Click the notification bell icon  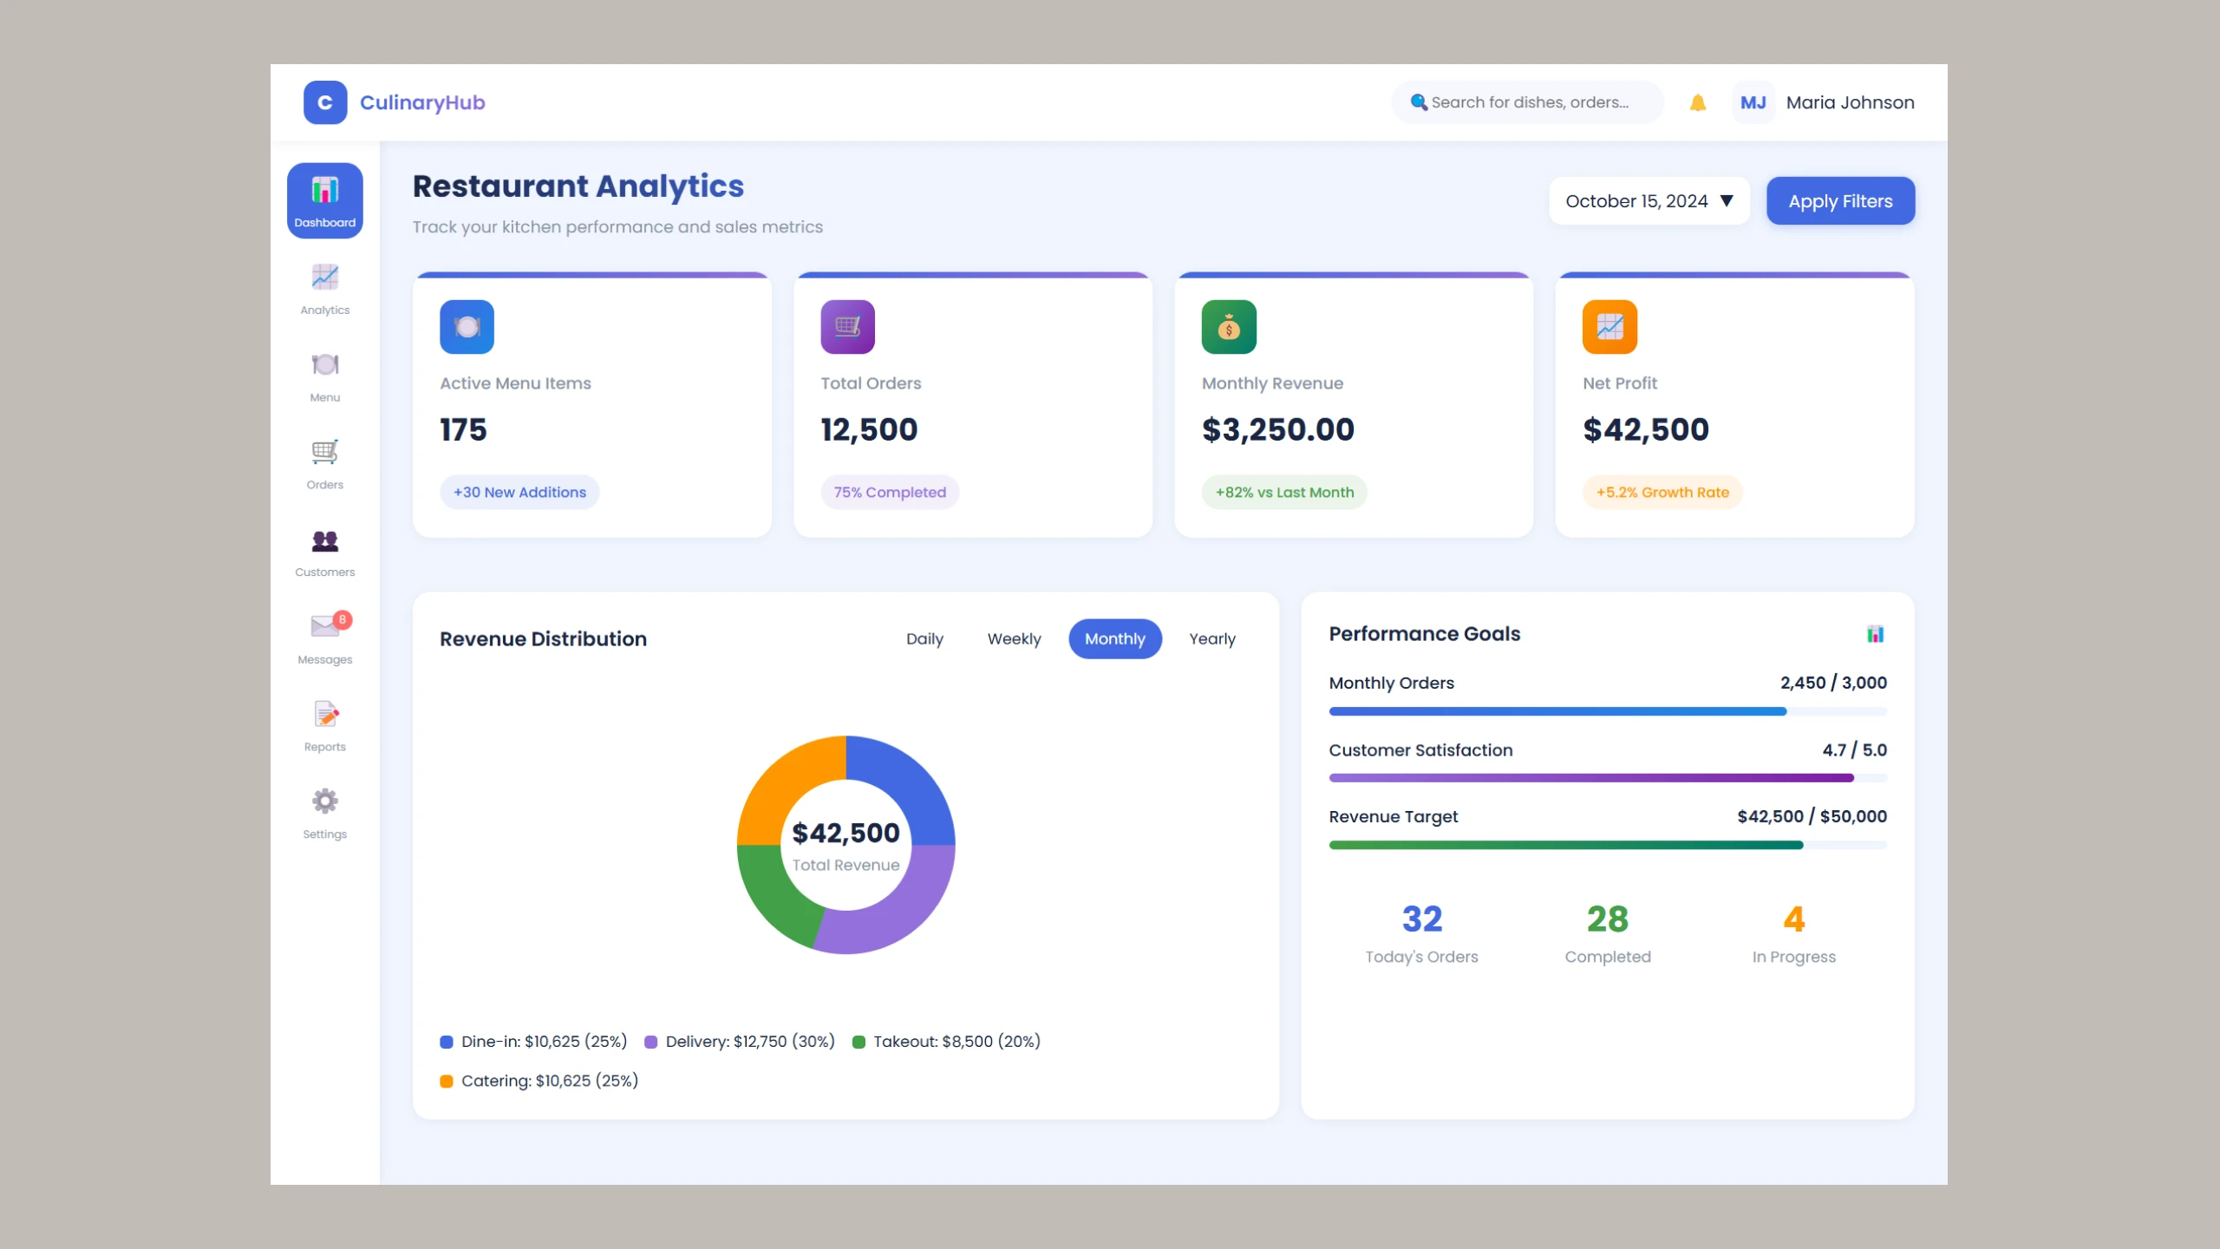pos(1697,101)
